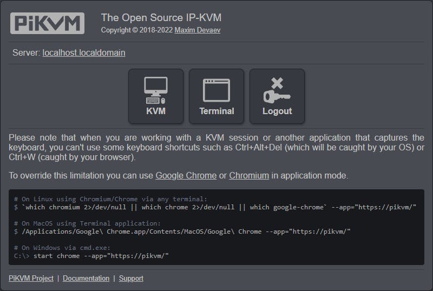
Task: Click the '# On MacOS using Terminal application' comment
Action: tap(87, 223)
